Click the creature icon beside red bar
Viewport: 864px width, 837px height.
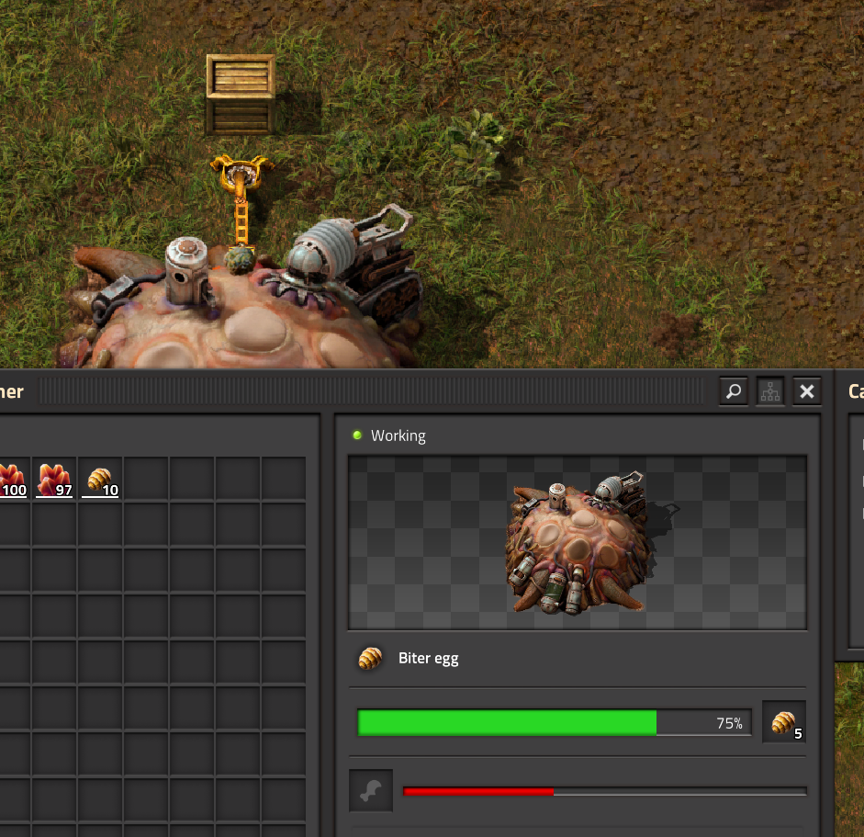371,791
